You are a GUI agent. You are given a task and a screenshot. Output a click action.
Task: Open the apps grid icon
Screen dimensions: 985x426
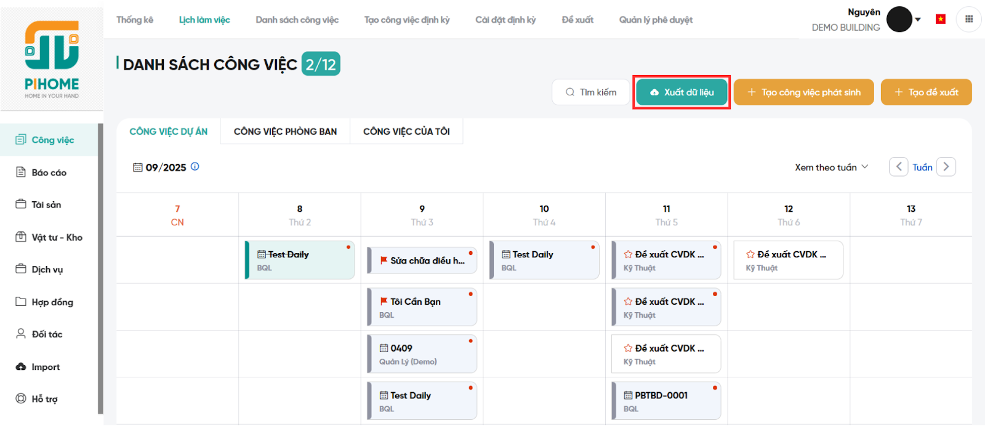click(x=968, y=19)
